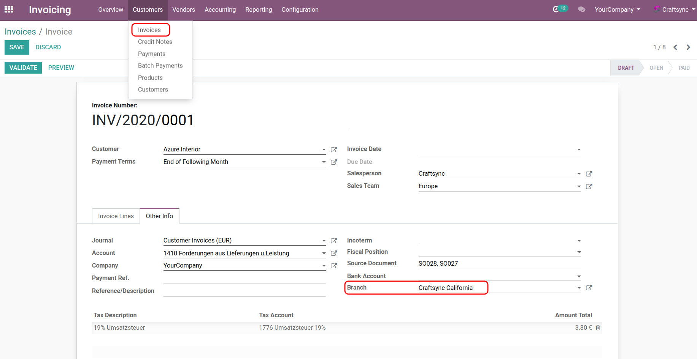Click the Validate button
The height and width of the screenshot is (359, 697).
coord(23,68)
